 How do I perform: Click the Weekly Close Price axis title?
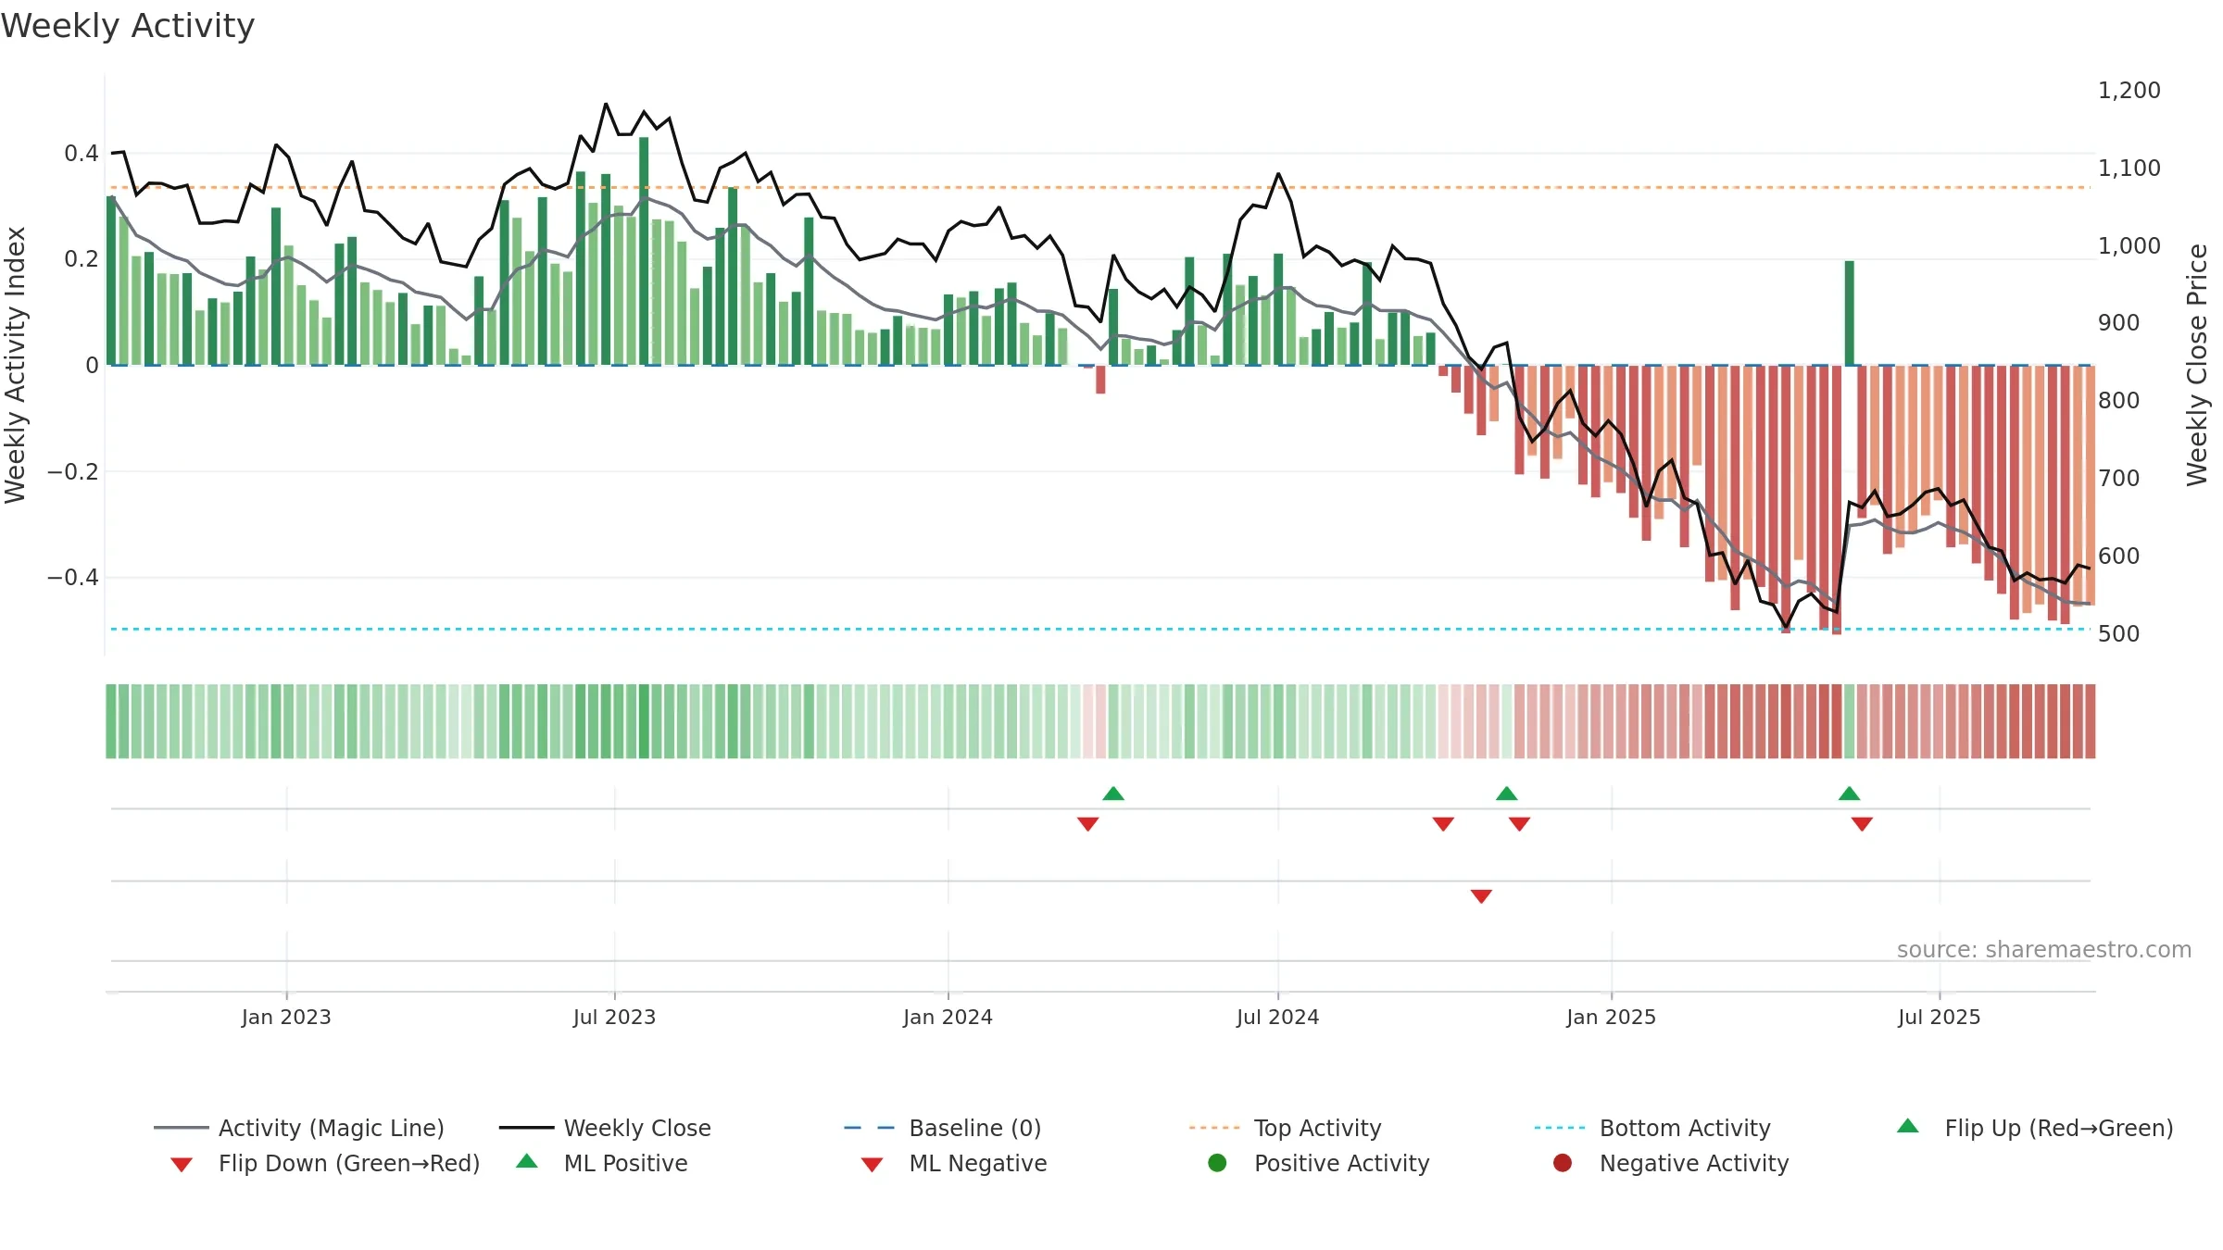[2197, 365]
